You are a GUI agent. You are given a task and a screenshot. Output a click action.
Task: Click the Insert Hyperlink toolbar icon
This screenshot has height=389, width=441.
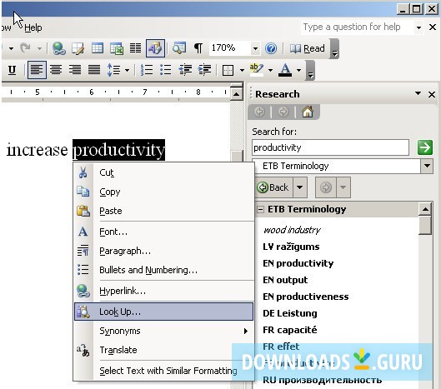coord(59,48)
